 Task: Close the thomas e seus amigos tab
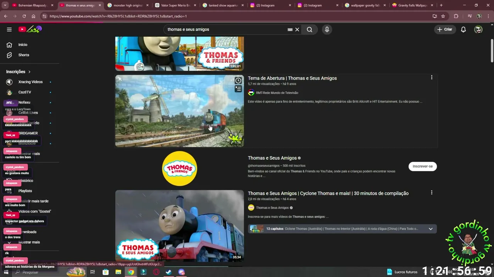(100, 5)
